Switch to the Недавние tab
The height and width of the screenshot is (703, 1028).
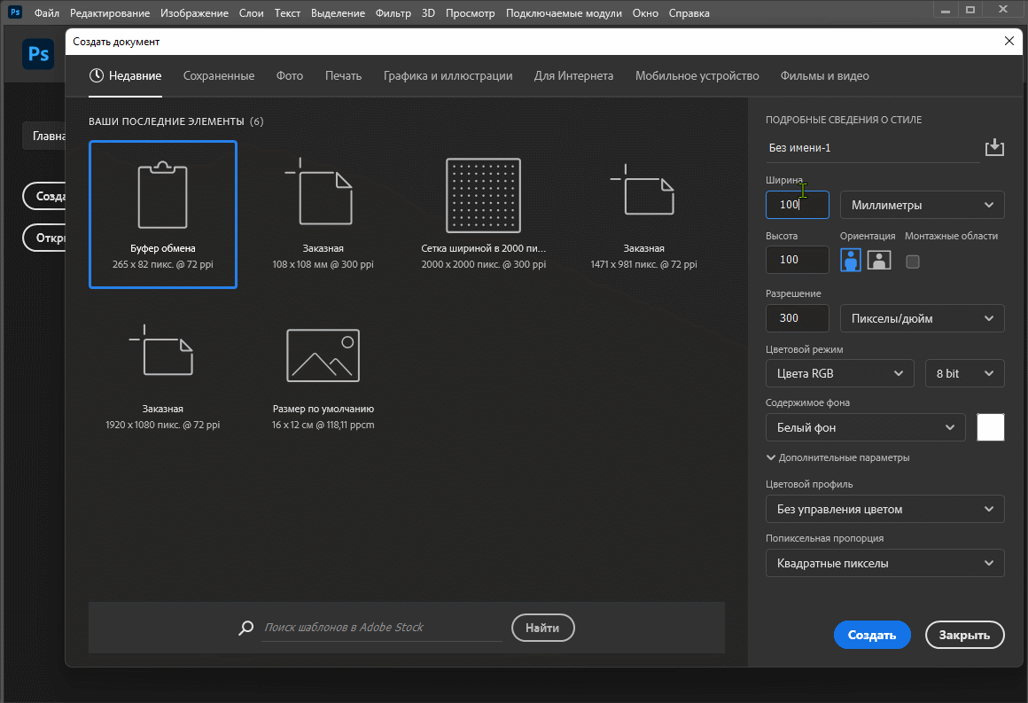point(125,76)
